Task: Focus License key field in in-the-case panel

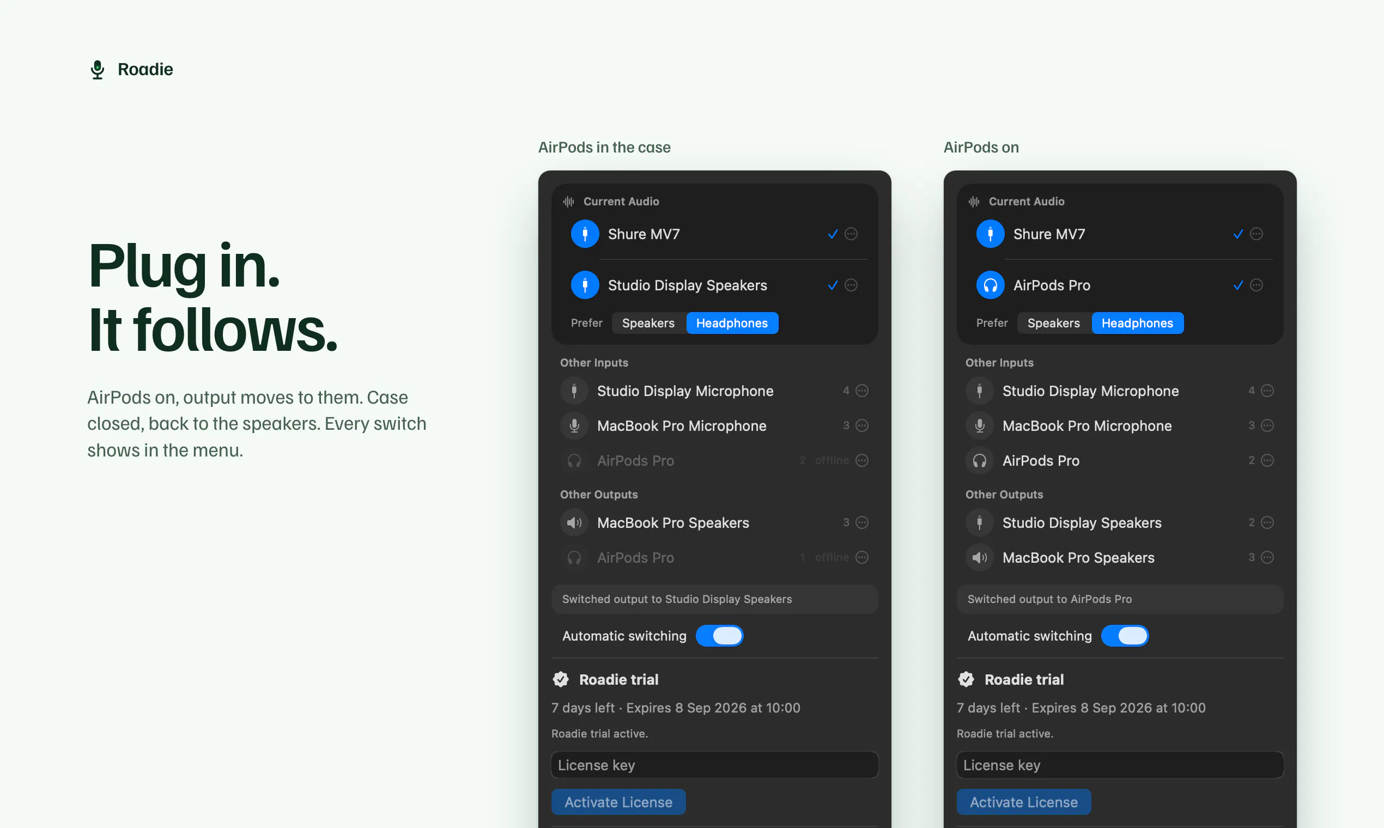Action: [x=715, y=765]
